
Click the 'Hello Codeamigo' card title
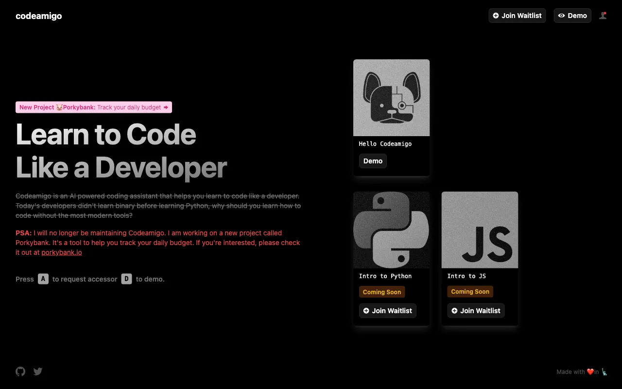[x=385, y=144]
